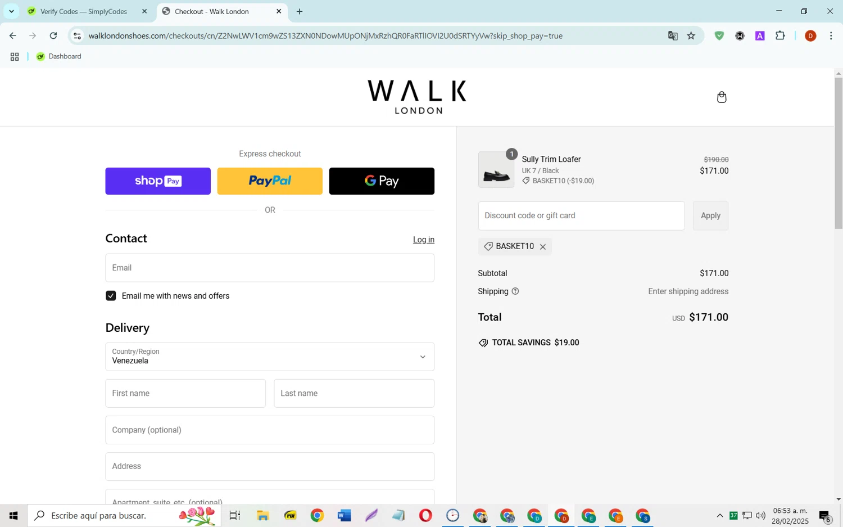Image resolution: width=843 pixels, height=527 pixels.
Task: Open the Chrome profile avatar D
Action: 810,35
